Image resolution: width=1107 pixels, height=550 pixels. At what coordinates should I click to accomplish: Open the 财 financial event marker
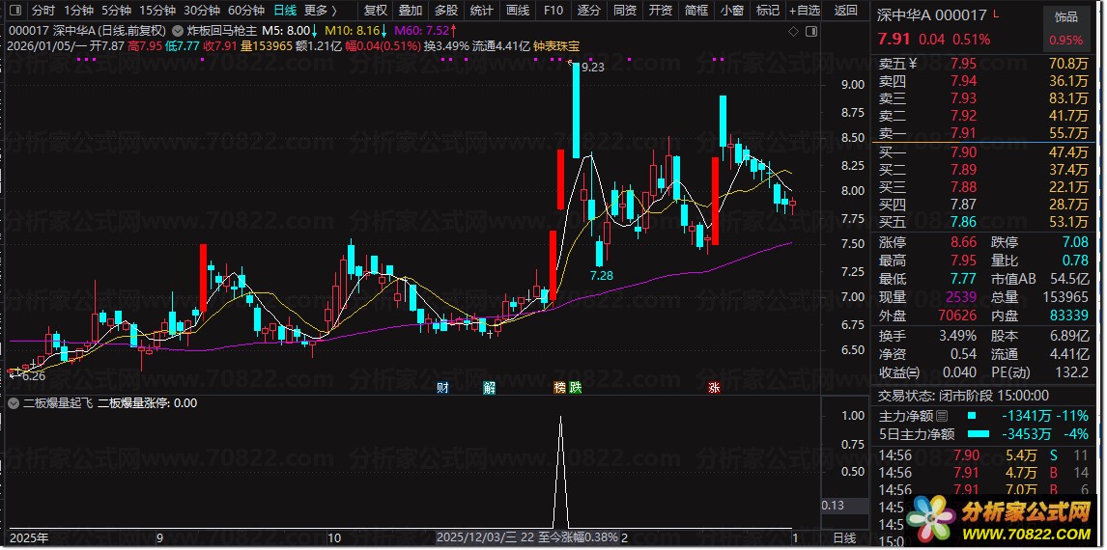(442, 386)
